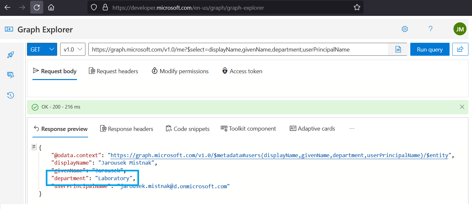This screenshot has height=209, width=472.
Task: Open Graph Explorer settings gear
Action: click(405, 29)
